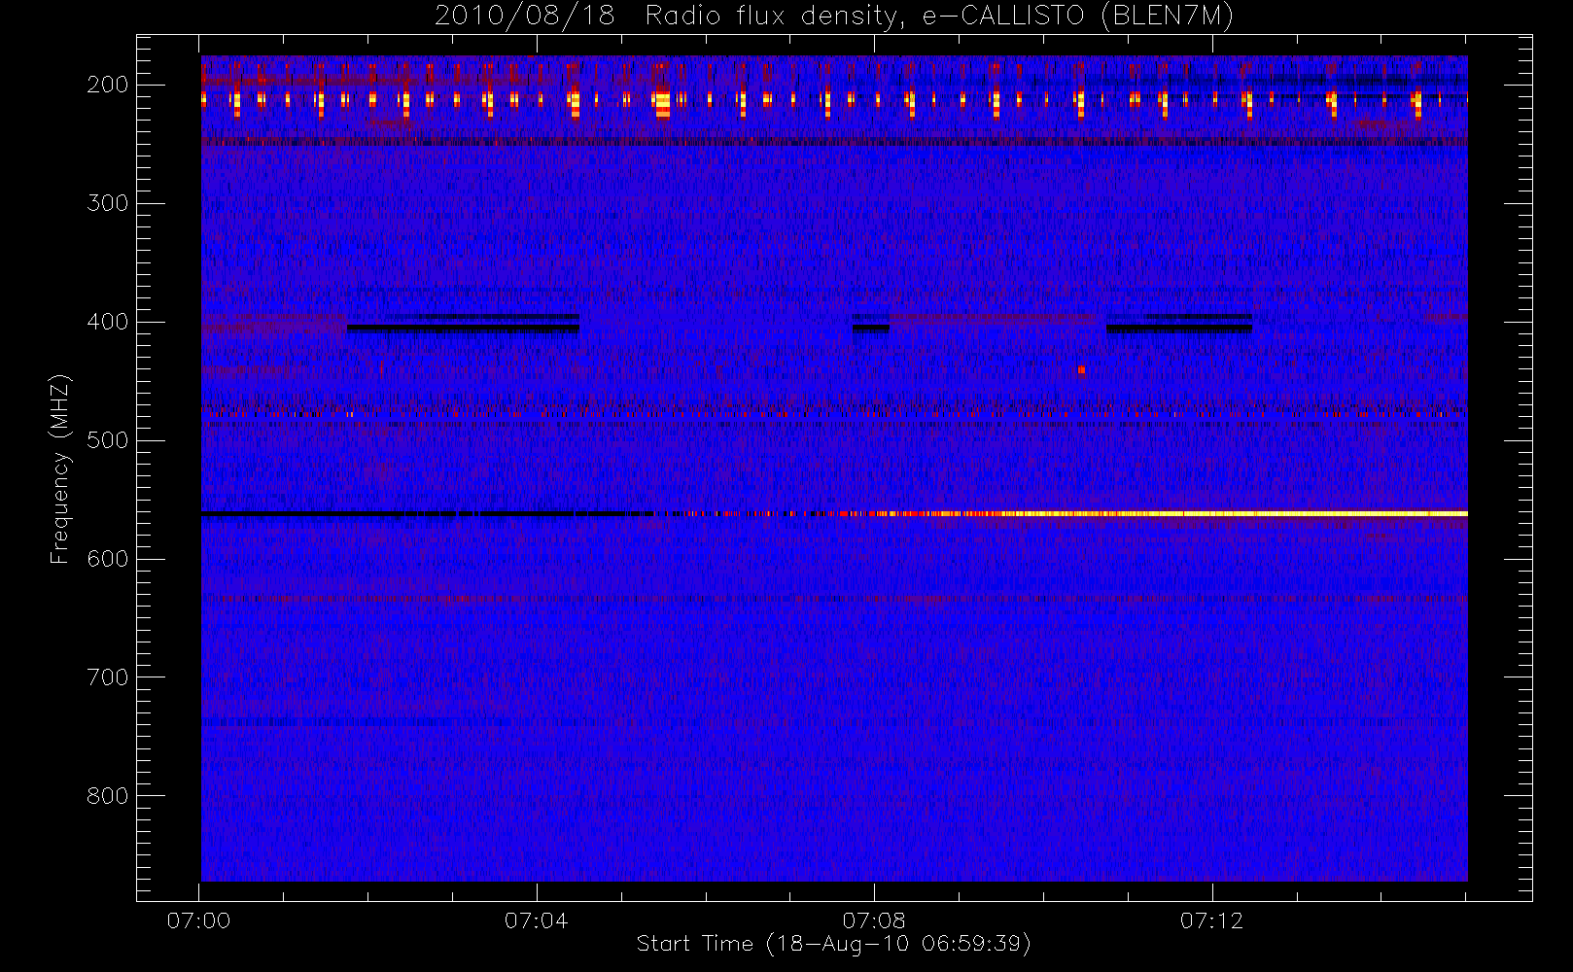This screenshot has height=972, width=1573.
Task: Click the 07:04 time tick label
Action: [x=536, y=920]
